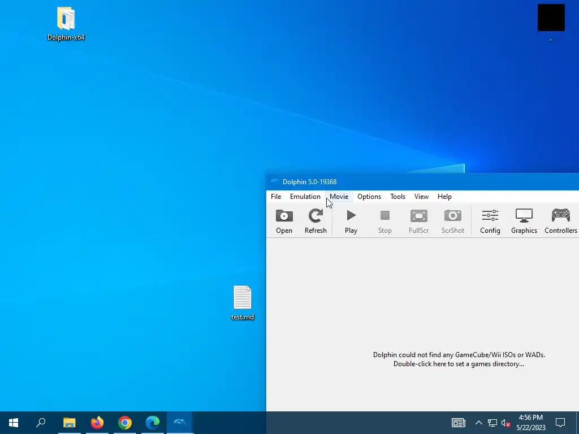Image resolution: width=579 pixels, height=434 pixels.
Task: Click the black icon on desktop top-right
Action: tap(551, 18)
